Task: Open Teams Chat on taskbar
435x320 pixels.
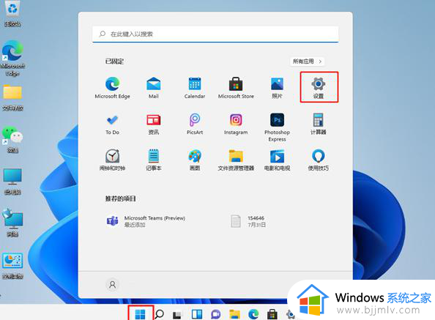Action: pos(215,314)
